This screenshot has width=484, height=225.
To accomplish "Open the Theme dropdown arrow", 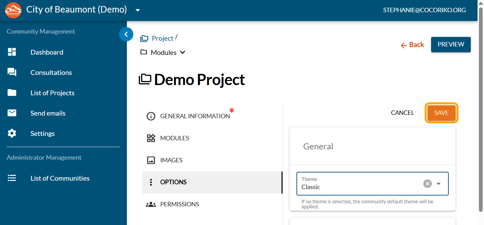I will pyautogui.click(x=439, y=184).
